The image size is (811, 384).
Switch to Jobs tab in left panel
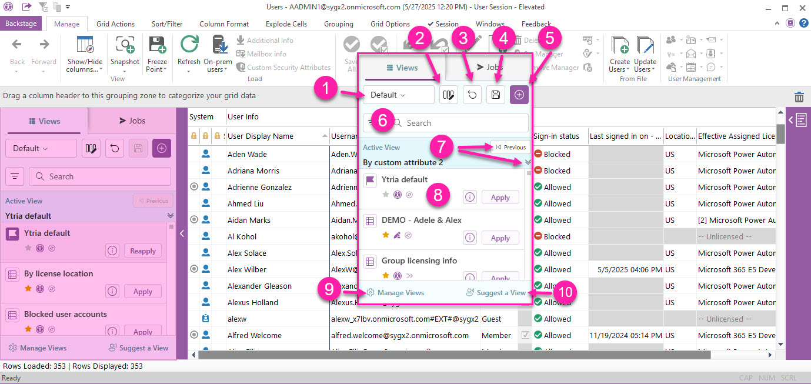tap(132, 121)
